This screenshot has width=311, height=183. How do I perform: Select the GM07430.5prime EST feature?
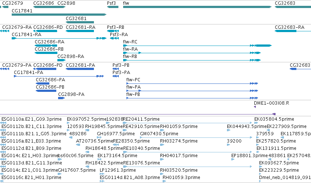[196, 137]
